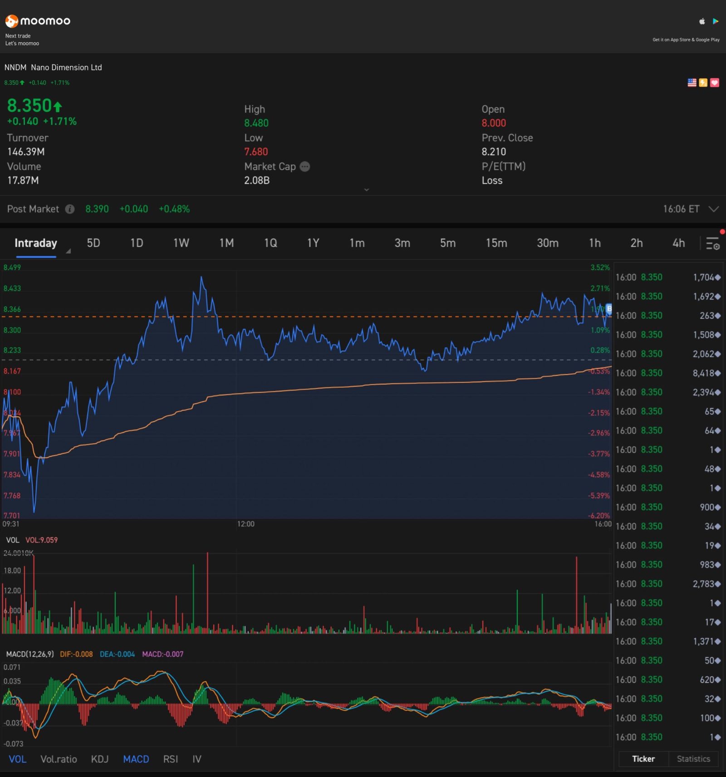Click the High value 8.480

coord(256,123)
